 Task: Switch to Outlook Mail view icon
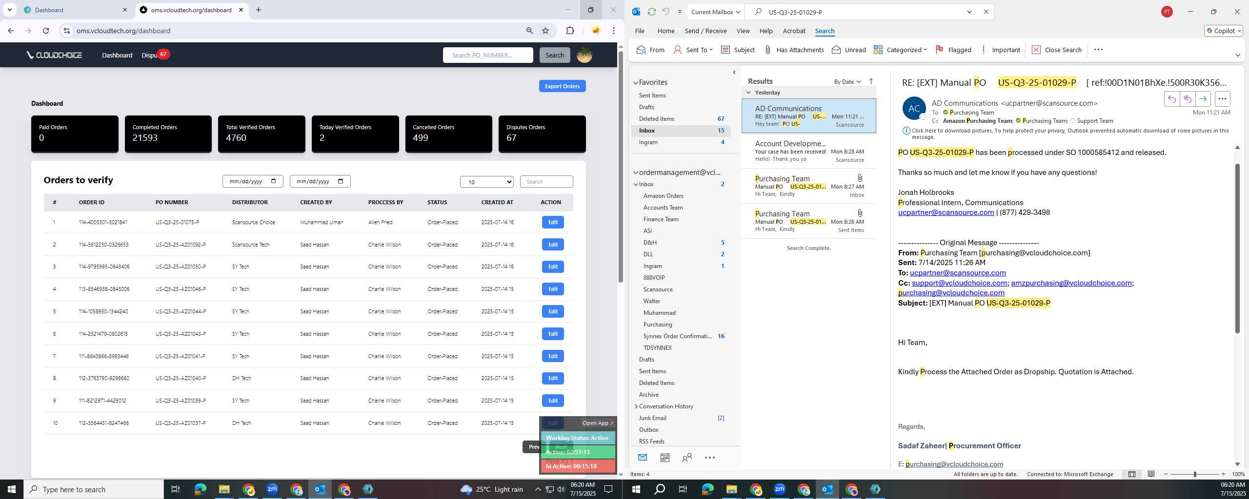(643, 458)
